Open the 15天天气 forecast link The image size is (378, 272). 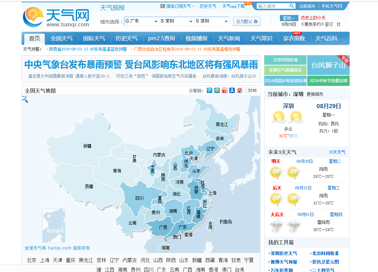point(337,152)
